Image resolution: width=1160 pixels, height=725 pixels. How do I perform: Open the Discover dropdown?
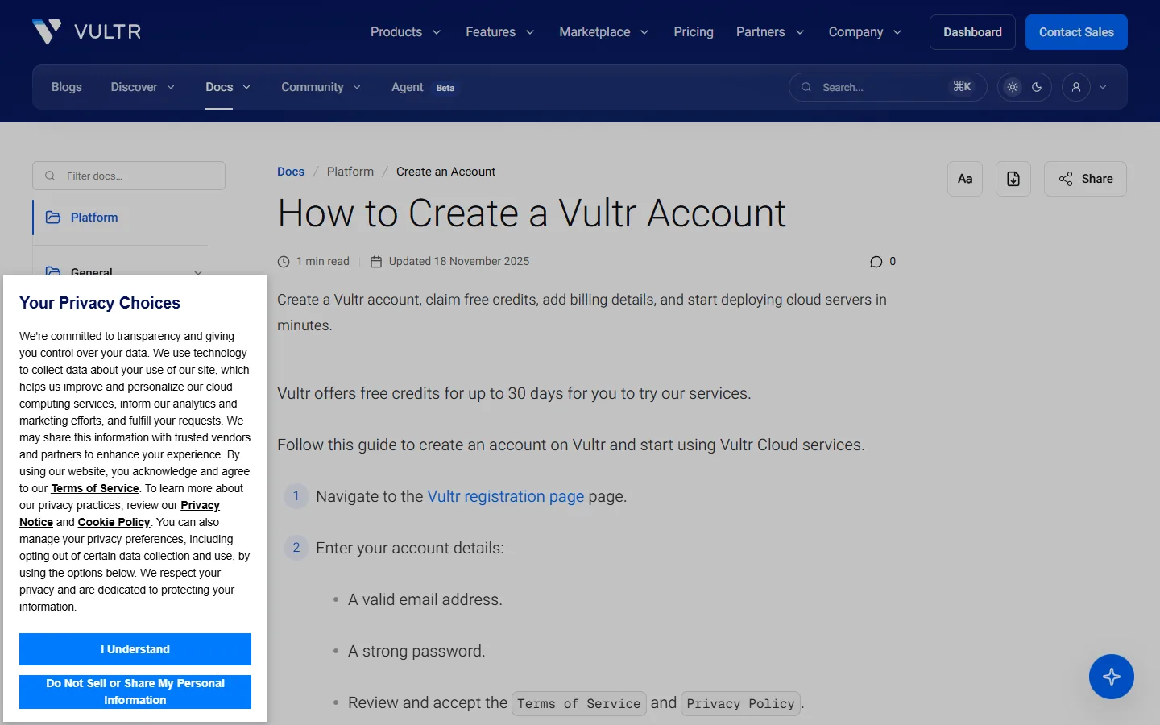(x=143, y=87)
